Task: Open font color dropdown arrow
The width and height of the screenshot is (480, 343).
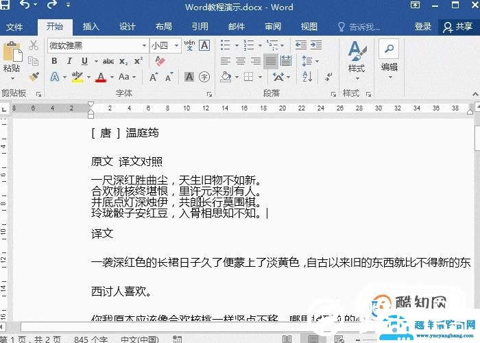Action: click(x=112, y=77)
